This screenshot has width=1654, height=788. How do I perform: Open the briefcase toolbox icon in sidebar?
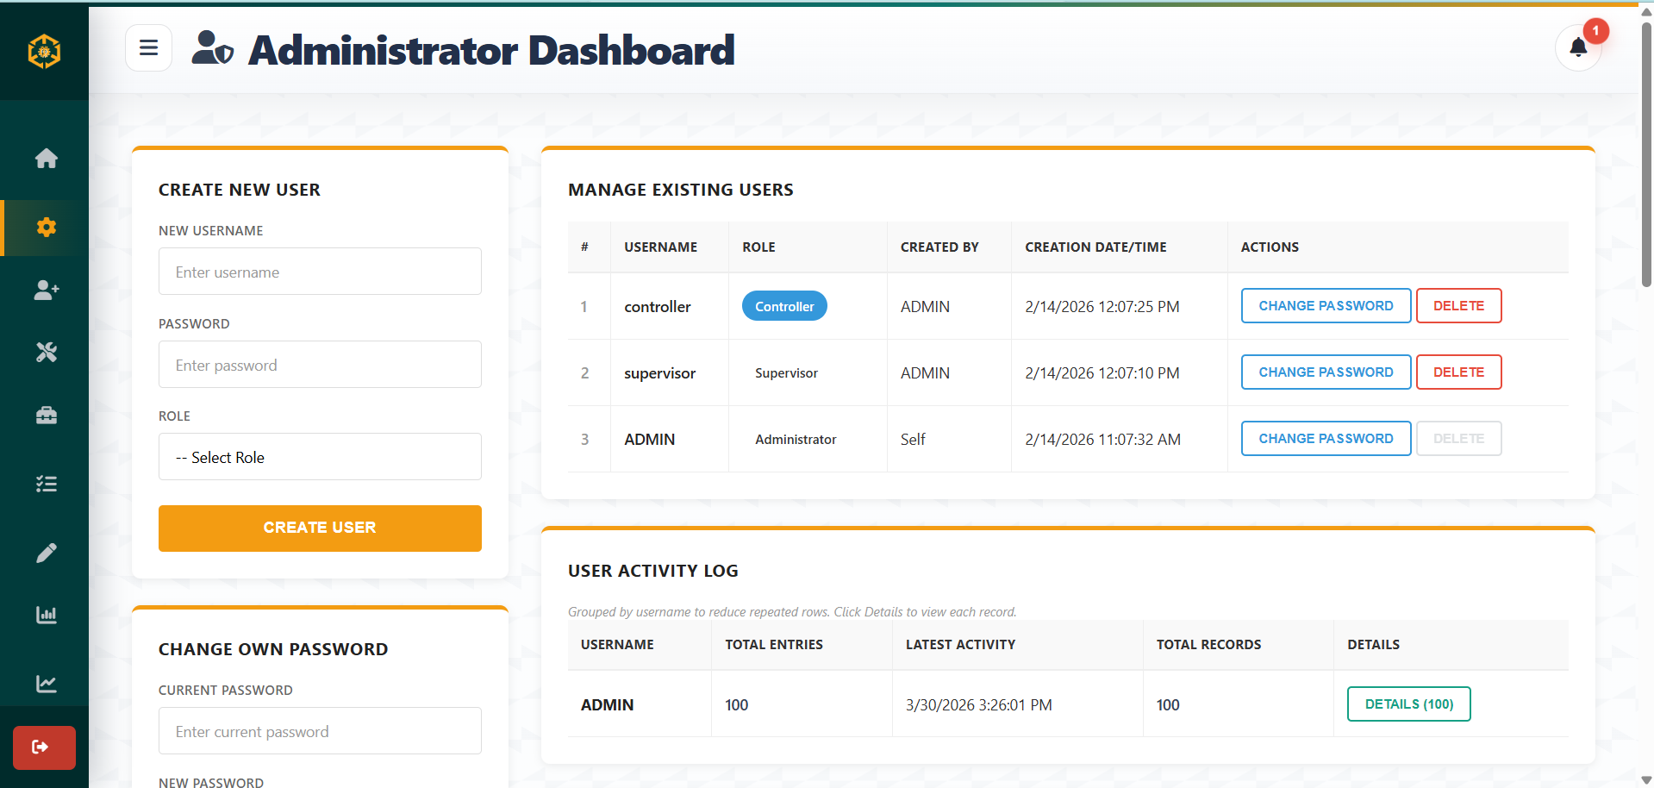click(x=47, y=416)
